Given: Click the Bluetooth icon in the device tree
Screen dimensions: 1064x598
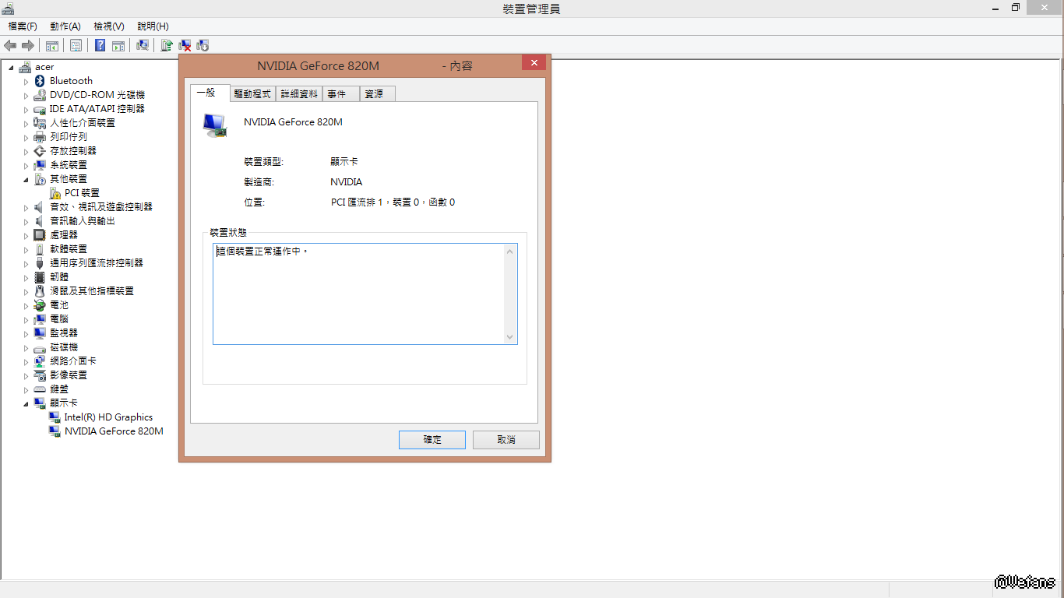Looking at the screenshot, I should tap(40, 81).
